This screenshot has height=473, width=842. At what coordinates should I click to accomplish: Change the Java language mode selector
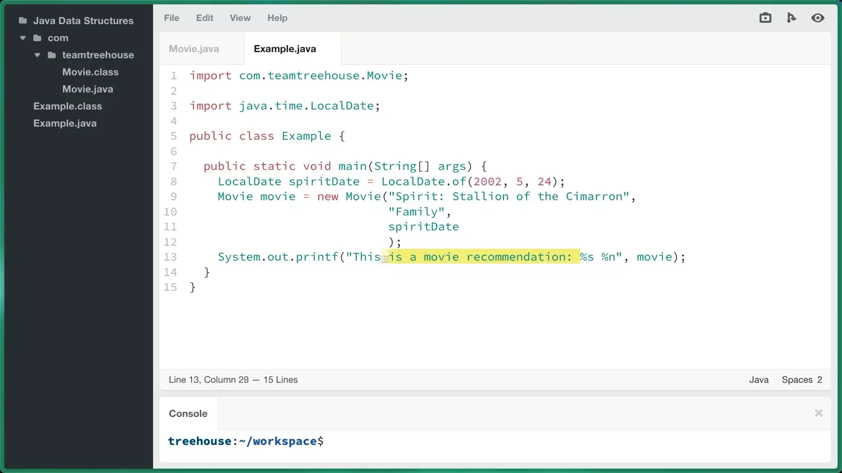point(759,380)
